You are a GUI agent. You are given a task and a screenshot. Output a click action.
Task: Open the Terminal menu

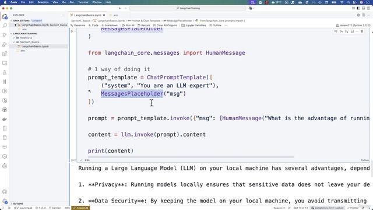click(x=83, y=2)
